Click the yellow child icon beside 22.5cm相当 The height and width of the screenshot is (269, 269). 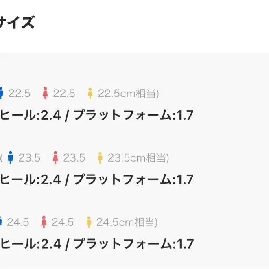pos(90,94)
